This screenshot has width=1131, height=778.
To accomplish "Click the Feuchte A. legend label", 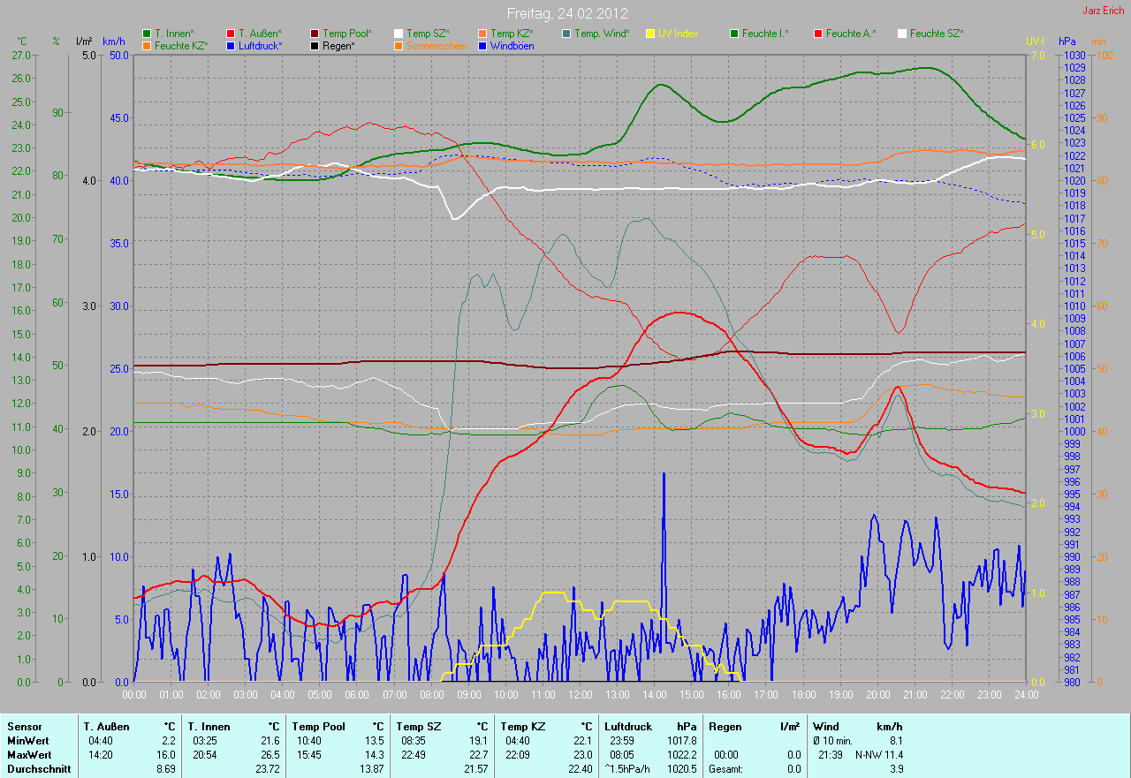I will [x=851, y=34].
